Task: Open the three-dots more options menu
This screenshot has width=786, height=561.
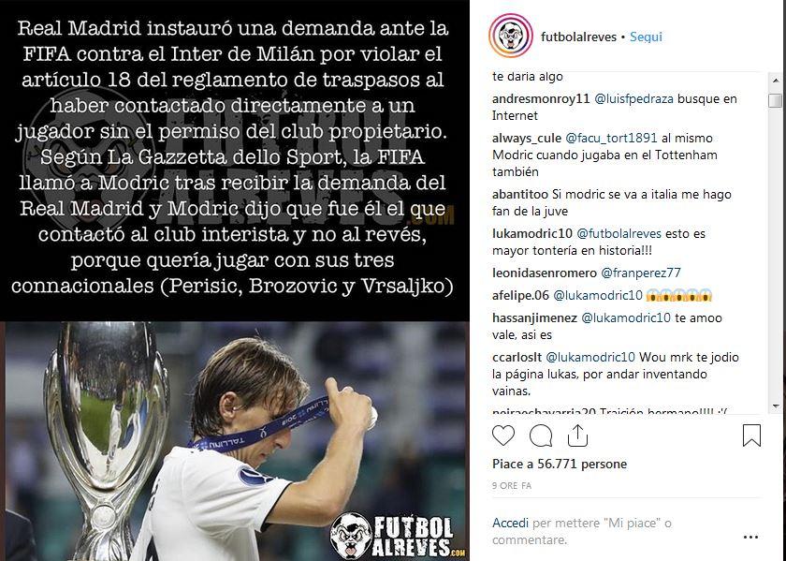Action: point(750,537)
